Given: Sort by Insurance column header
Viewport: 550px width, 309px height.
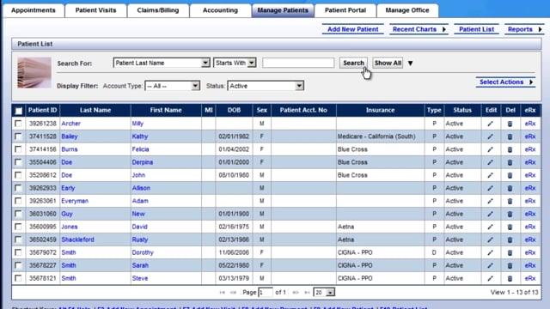Looking at the screenshot, I should pos(380,110).
